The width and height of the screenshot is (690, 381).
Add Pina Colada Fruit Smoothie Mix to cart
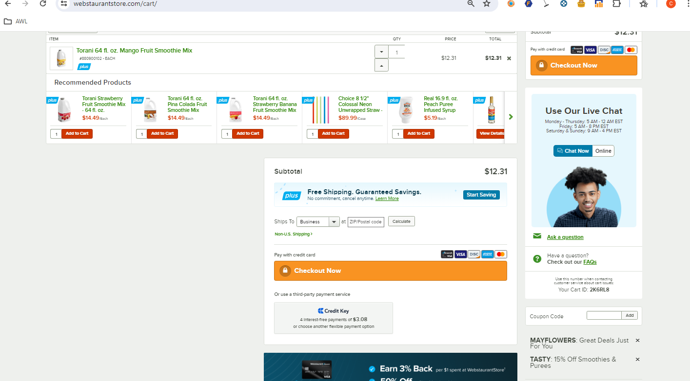pyautogui.click(x=162, y=134)
